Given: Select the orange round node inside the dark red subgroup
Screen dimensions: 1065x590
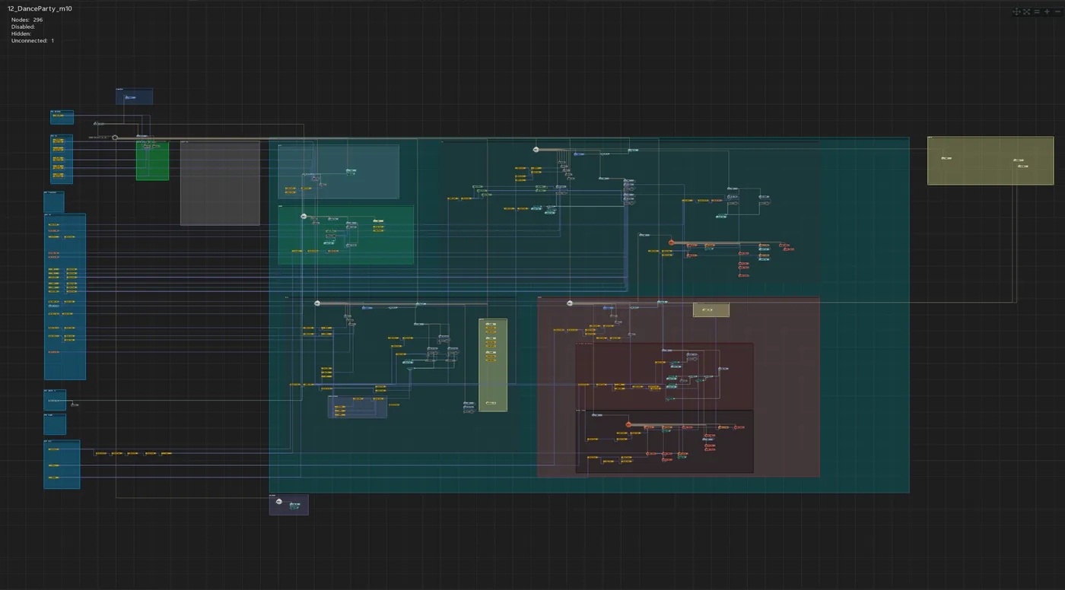Looking at the screenshot, I should pos(628,424).
